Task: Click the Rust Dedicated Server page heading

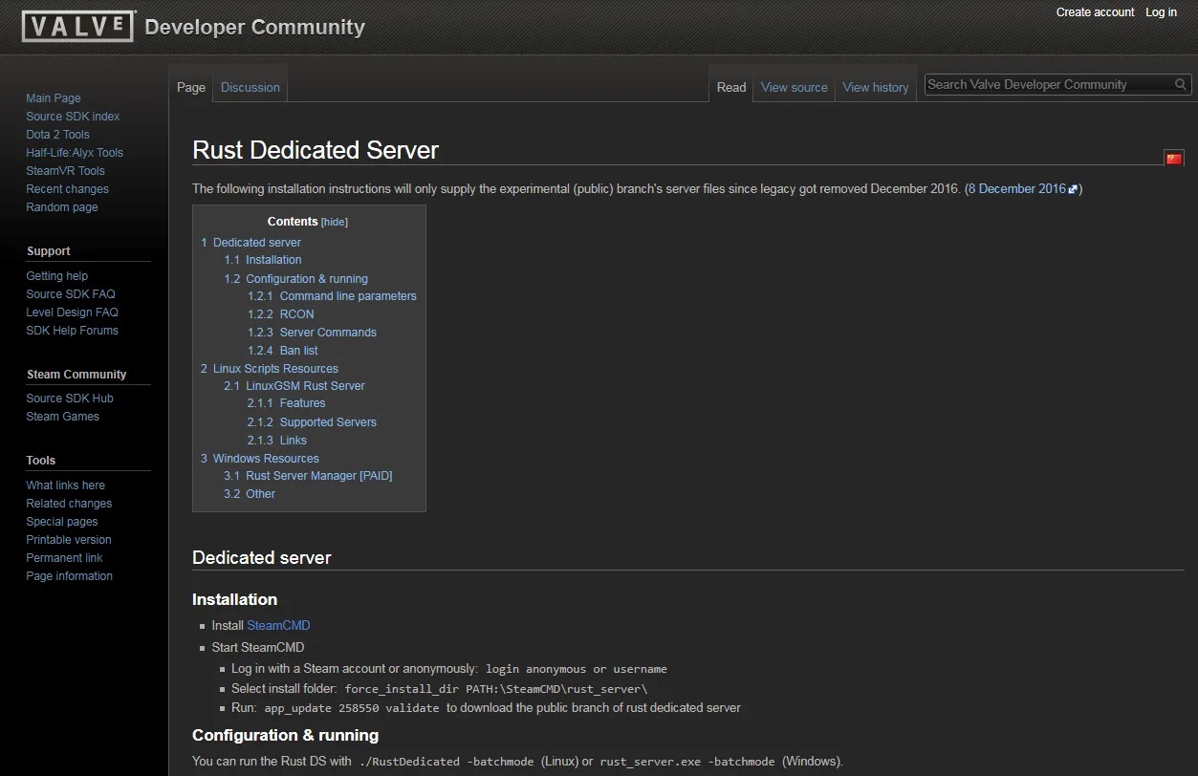Action: [316, 150]
